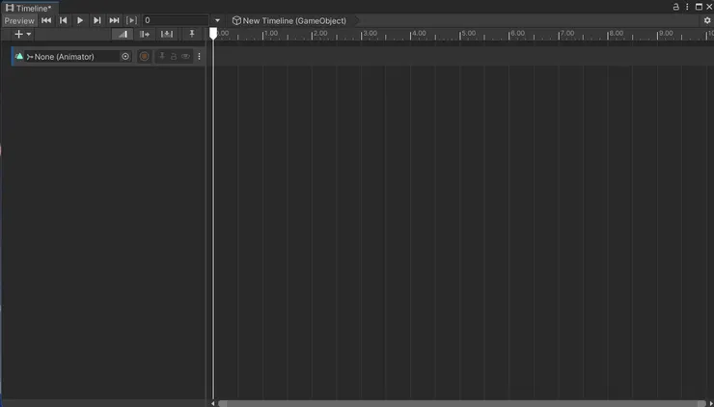Click the animation track type icon
The image size is (714, 407).
[19, 57]
